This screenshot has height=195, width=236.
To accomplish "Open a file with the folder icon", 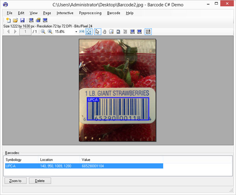I will coord(15,20).
